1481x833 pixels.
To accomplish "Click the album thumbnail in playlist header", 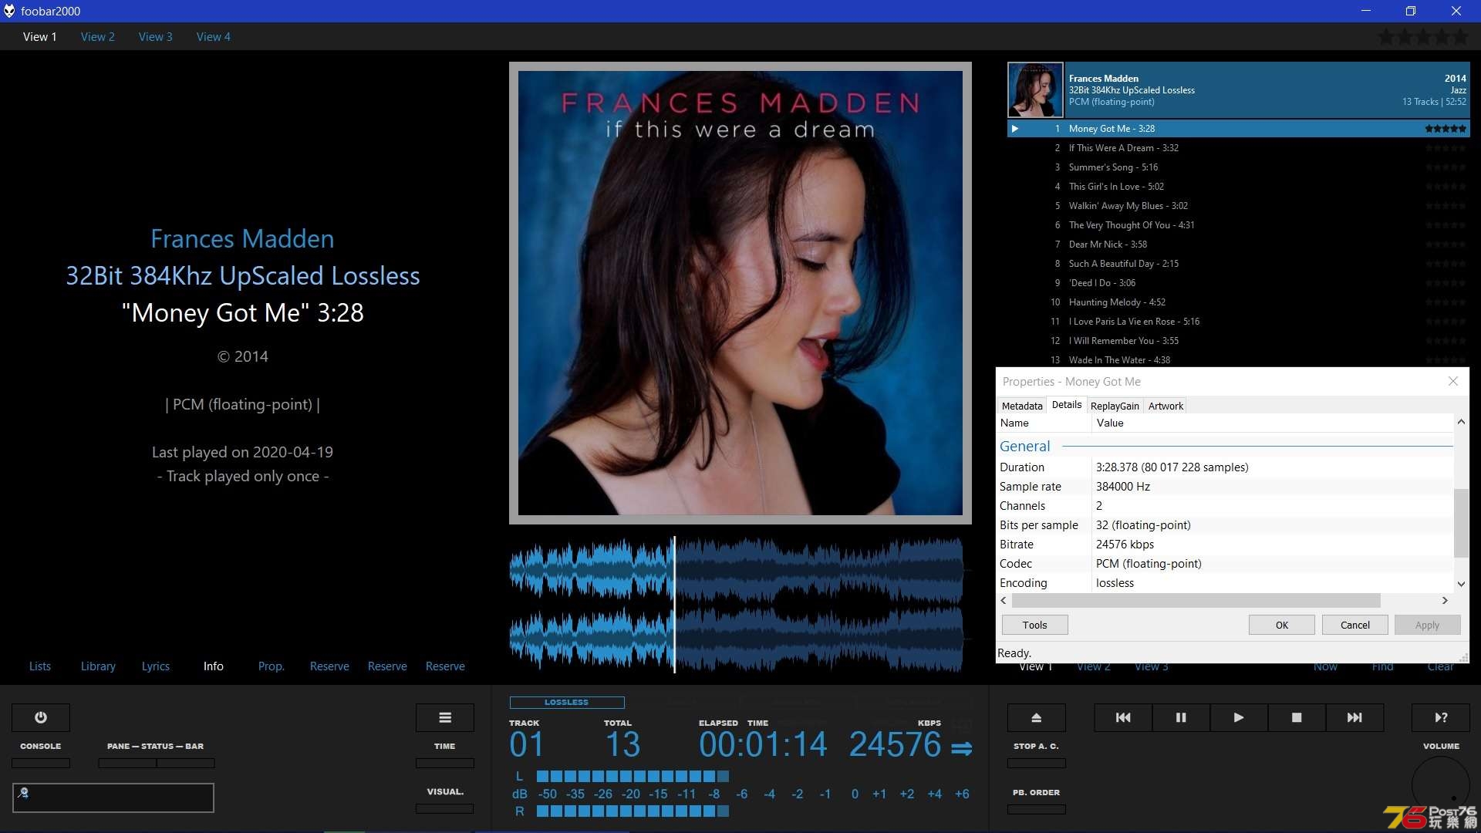I will coord(1035,89).
